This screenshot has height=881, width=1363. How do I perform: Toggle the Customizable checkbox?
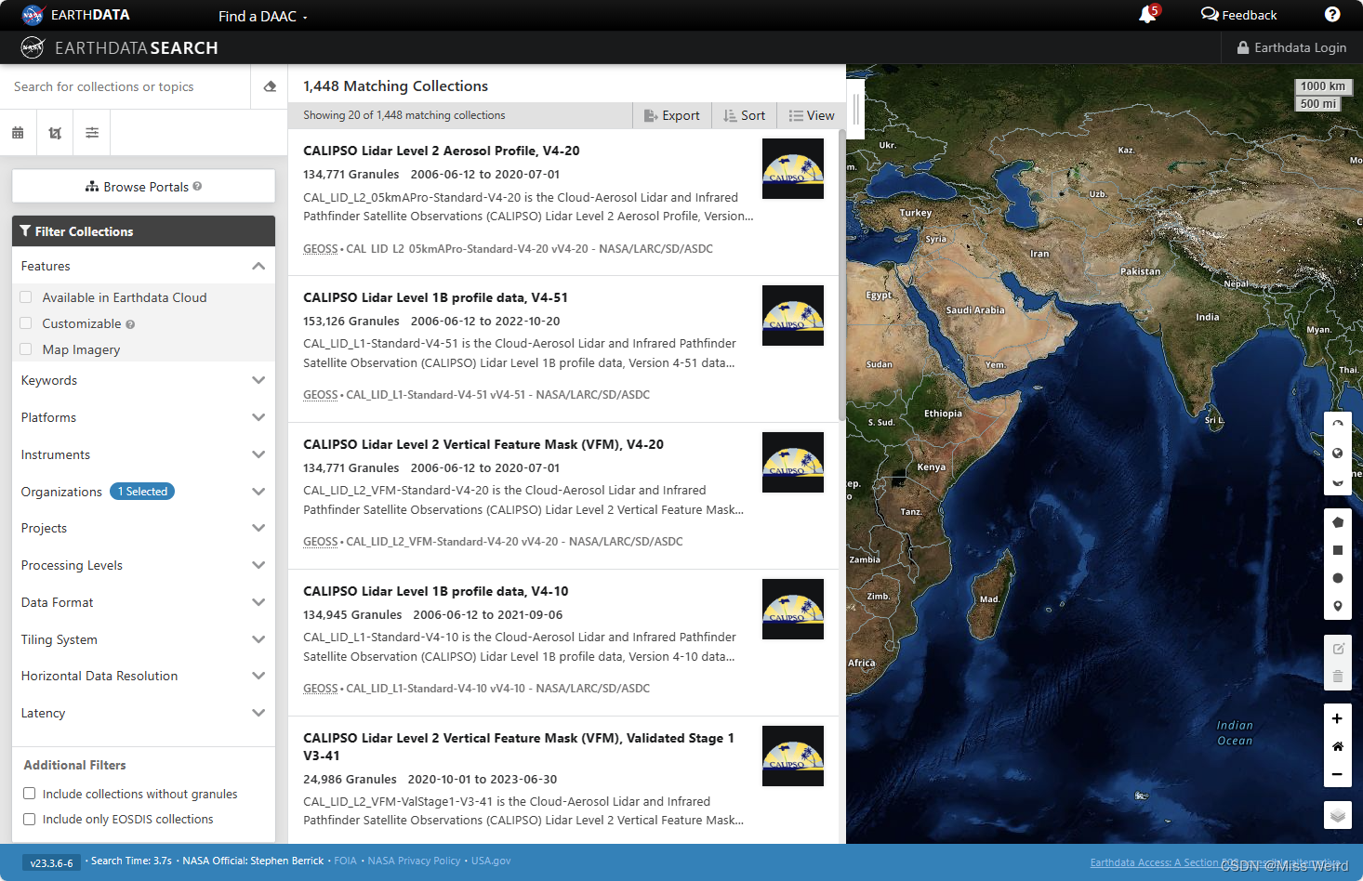pos(26,323)
